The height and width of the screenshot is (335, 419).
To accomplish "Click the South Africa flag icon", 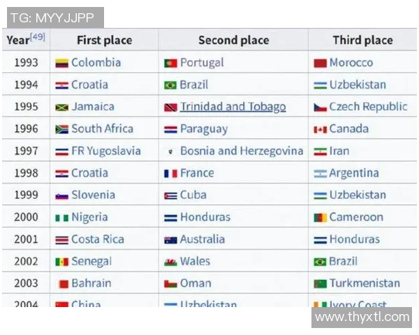I will tap(61, 129).
